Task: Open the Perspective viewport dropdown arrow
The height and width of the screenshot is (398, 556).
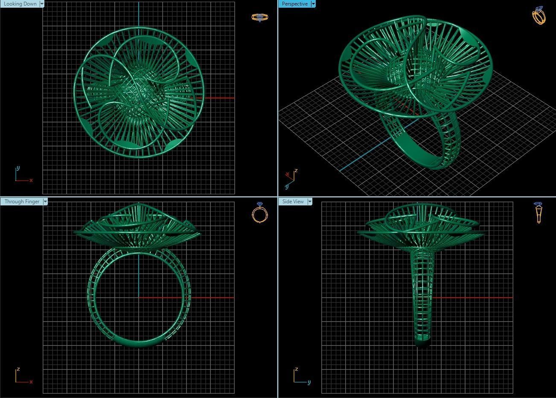Action: (313, 4)
